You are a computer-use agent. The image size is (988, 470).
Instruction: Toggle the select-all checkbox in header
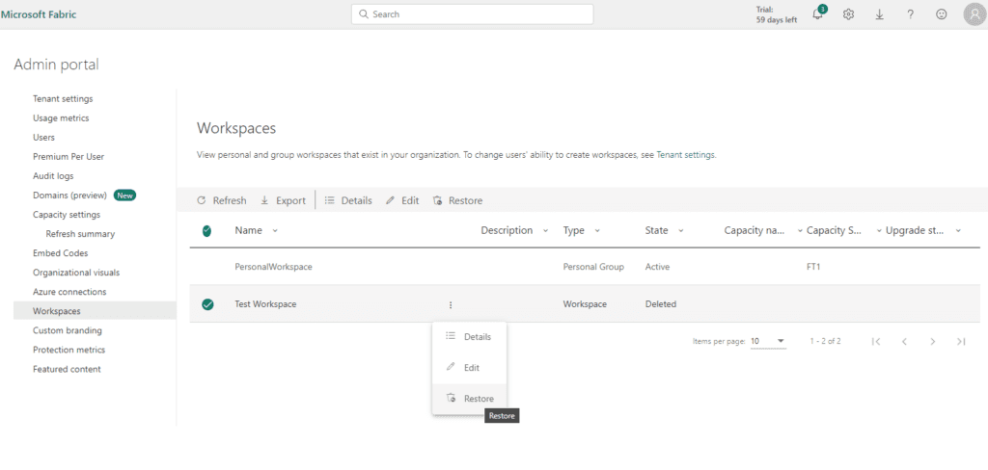point(206,231)
